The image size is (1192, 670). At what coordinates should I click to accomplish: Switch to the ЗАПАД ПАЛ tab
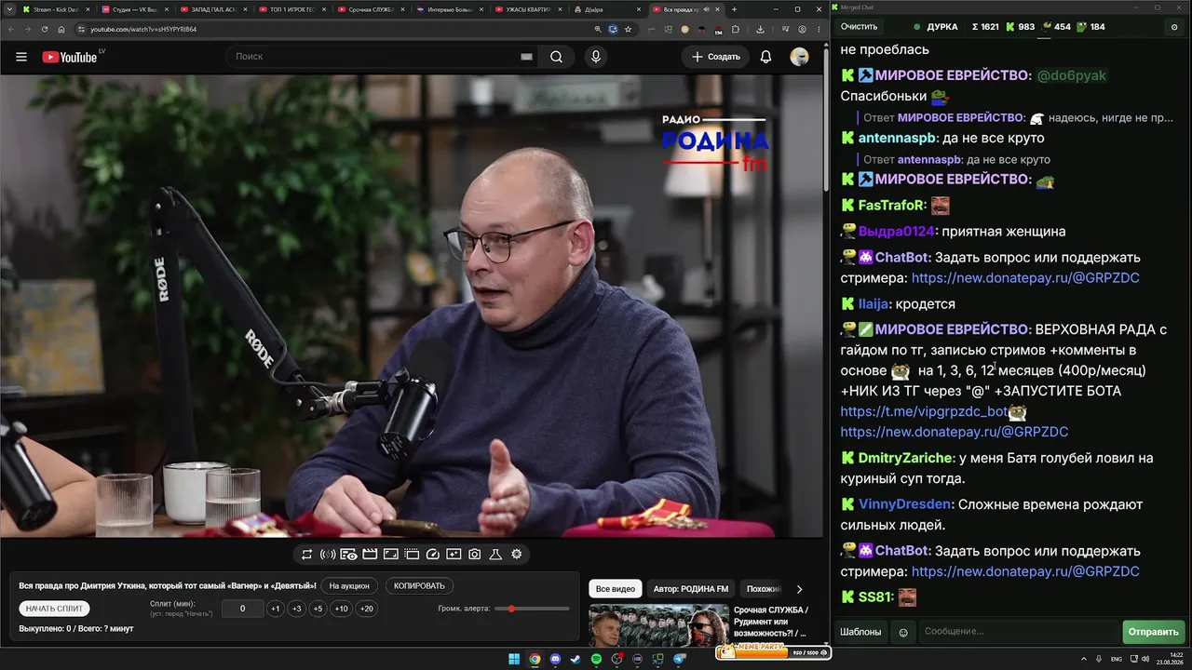click(x=212, y=9)
